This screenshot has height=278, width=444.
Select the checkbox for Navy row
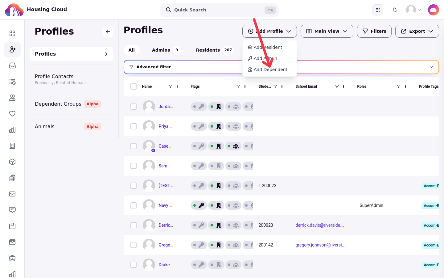coord(134,205)
